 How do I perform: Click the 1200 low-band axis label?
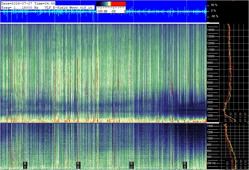[210, 132]
